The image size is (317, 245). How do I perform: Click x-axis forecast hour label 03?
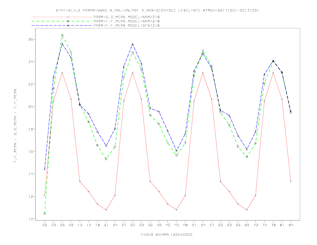point(53,225)
